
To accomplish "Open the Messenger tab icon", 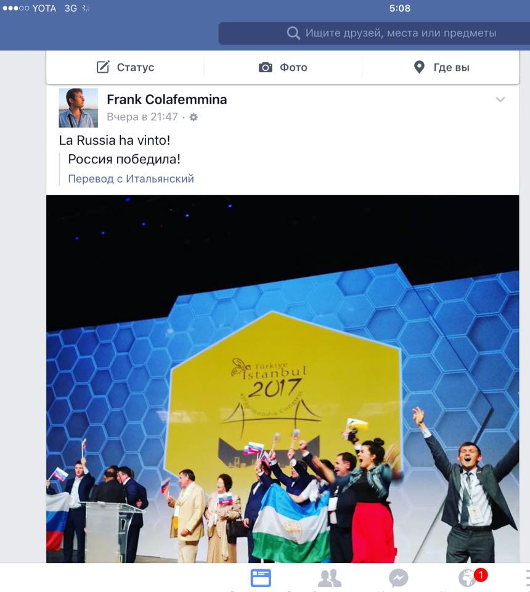I will pyautogui.click(x=398, y=578).
